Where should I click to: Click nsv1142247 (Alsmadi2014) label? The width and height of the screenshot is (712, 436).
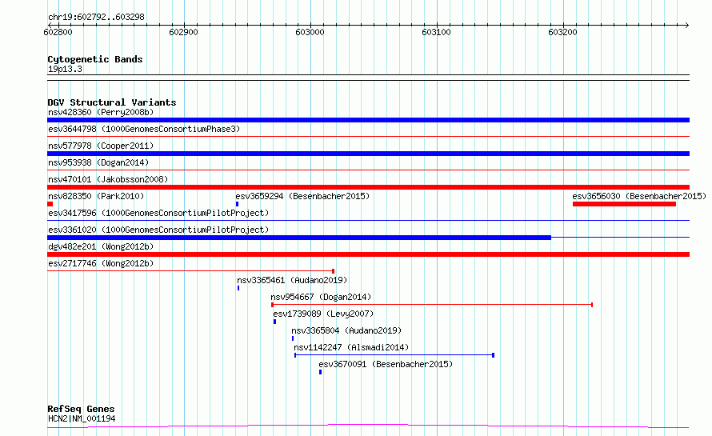[x=351, y=347]
